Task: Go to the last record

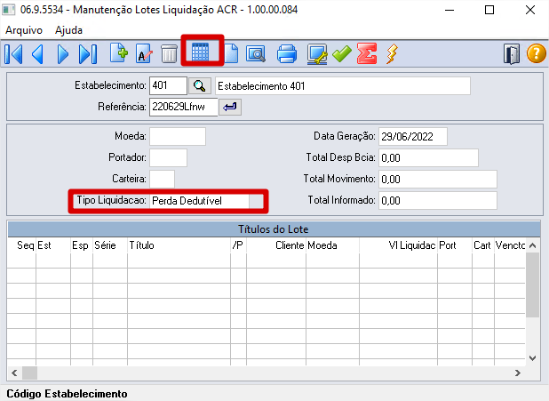Action: click(x=88, y=54)
